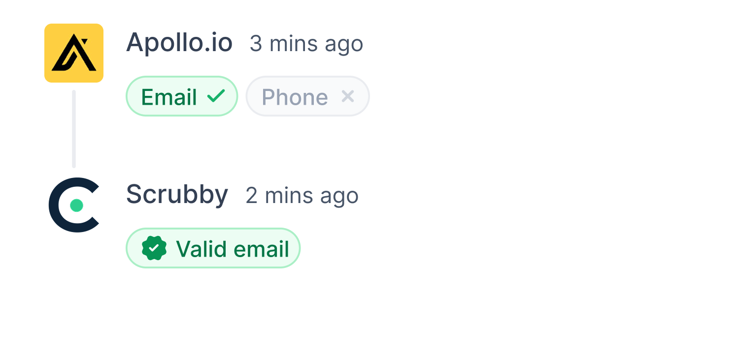The image size is (739, 351).
Task: Toggle the Email verification status
Action: tap(181, 96)
